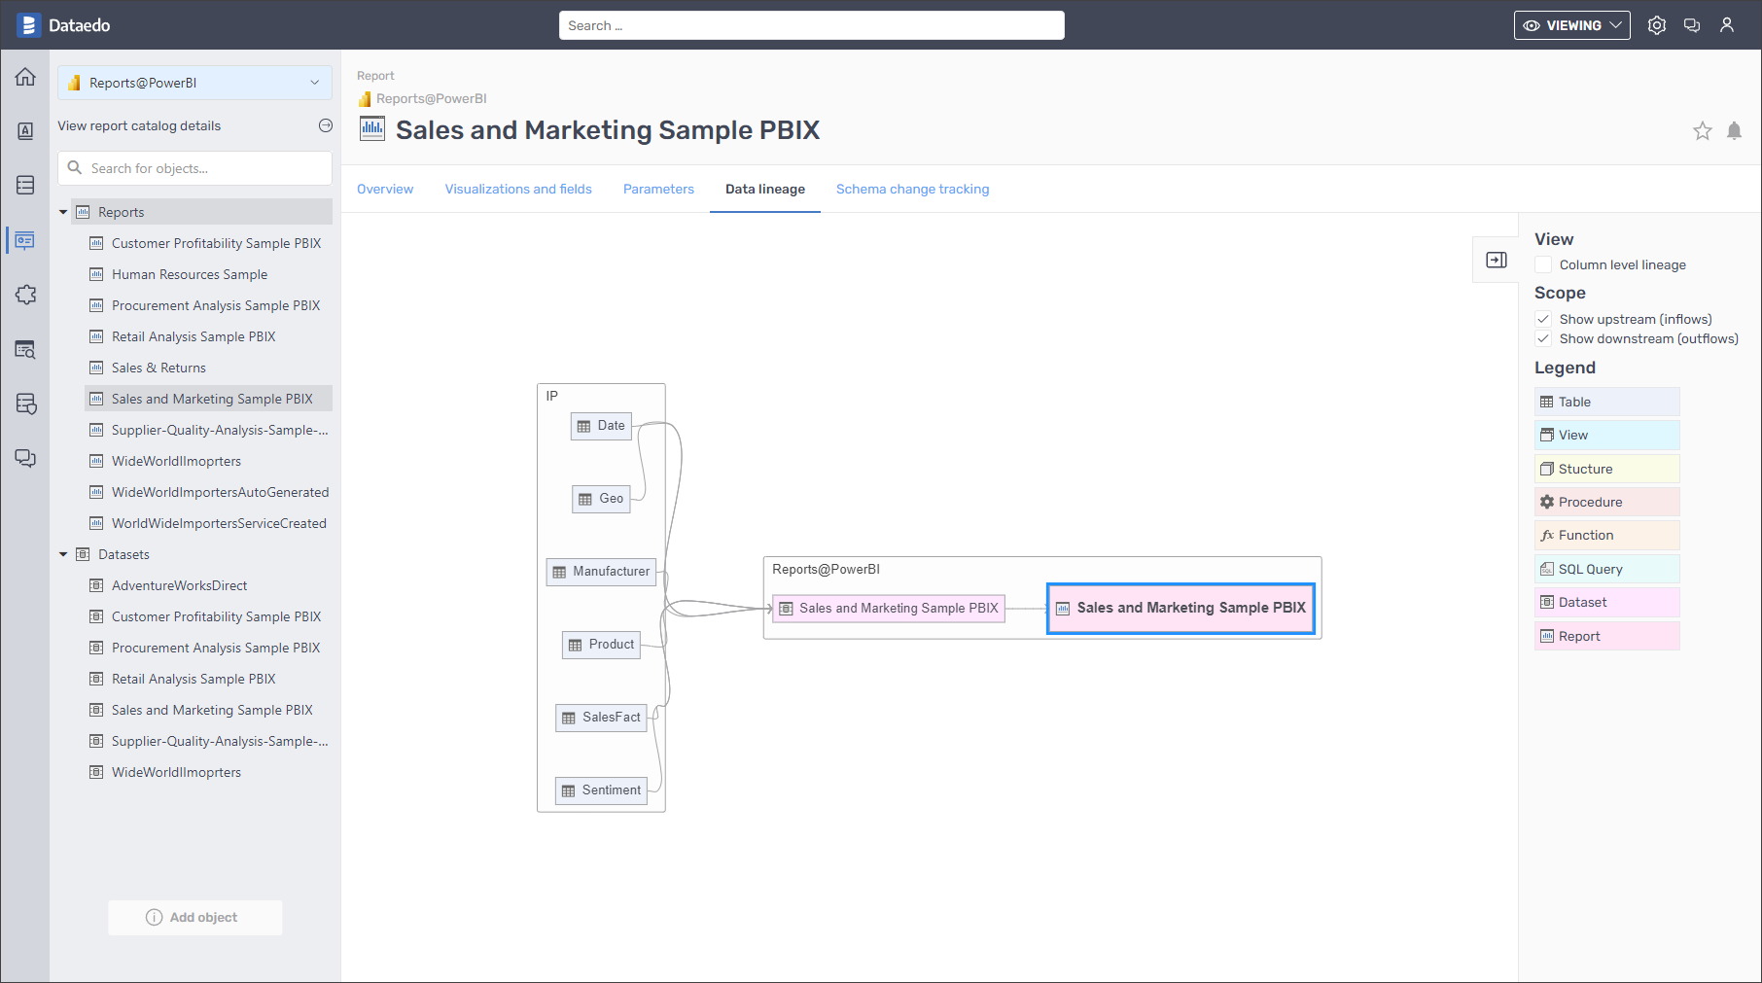
Task: Collapse the Reports tree section
Action: (x=63, y=211)
